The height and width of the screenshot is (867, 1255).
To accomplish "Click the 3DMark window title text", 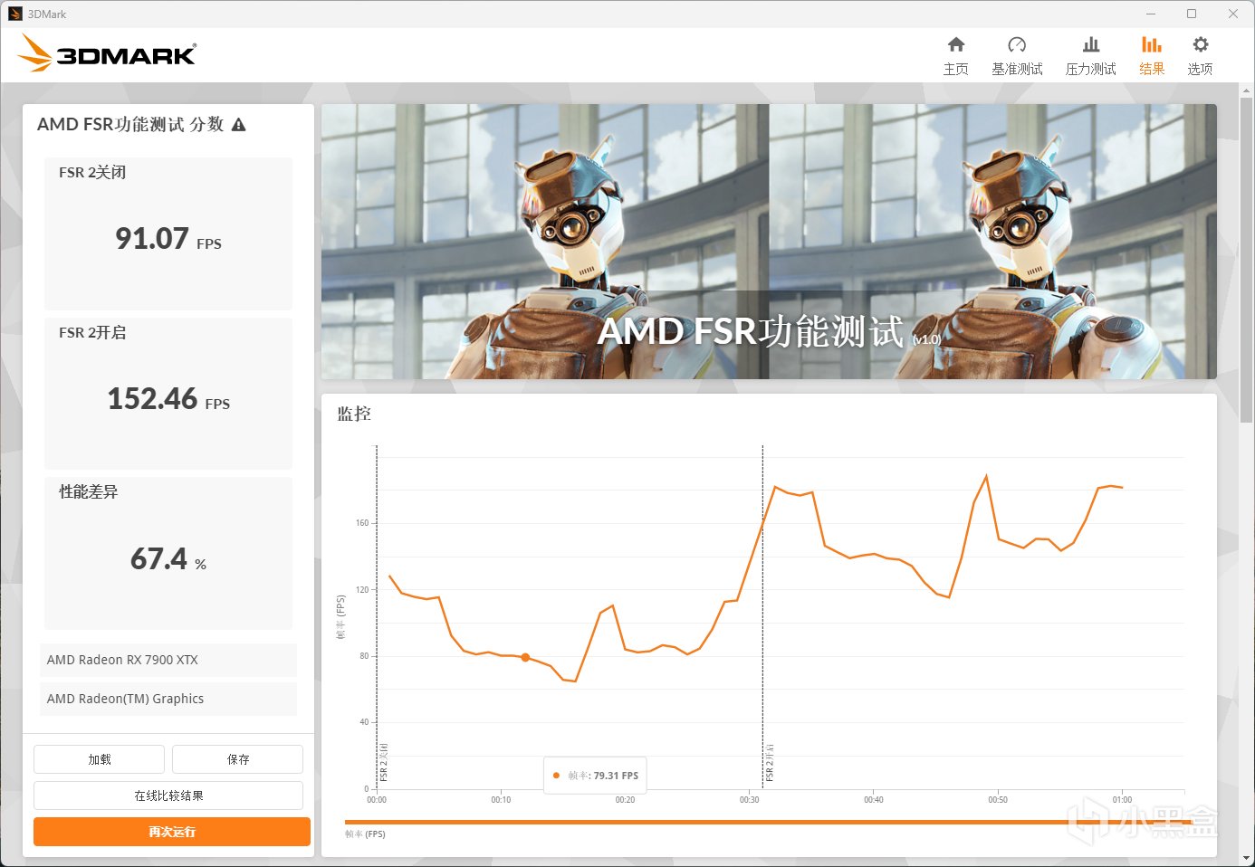I will point(47,14).
